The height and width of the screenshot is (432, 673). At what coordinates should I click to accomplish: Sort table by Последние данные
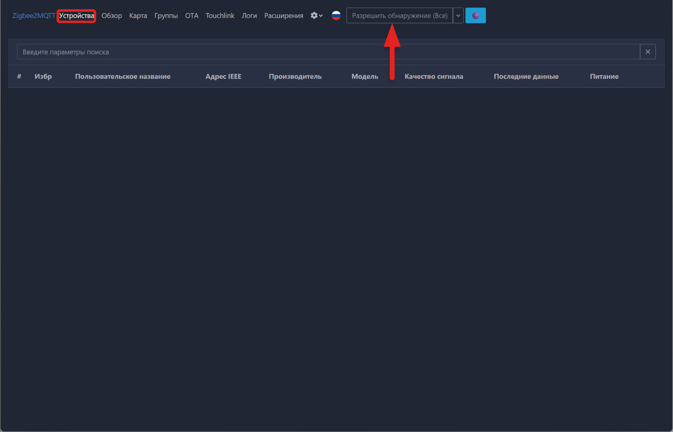tap(526, 77)
